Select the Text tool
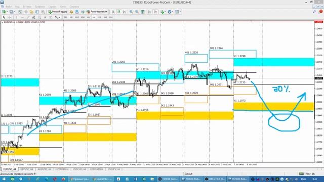 coord(45,17)
